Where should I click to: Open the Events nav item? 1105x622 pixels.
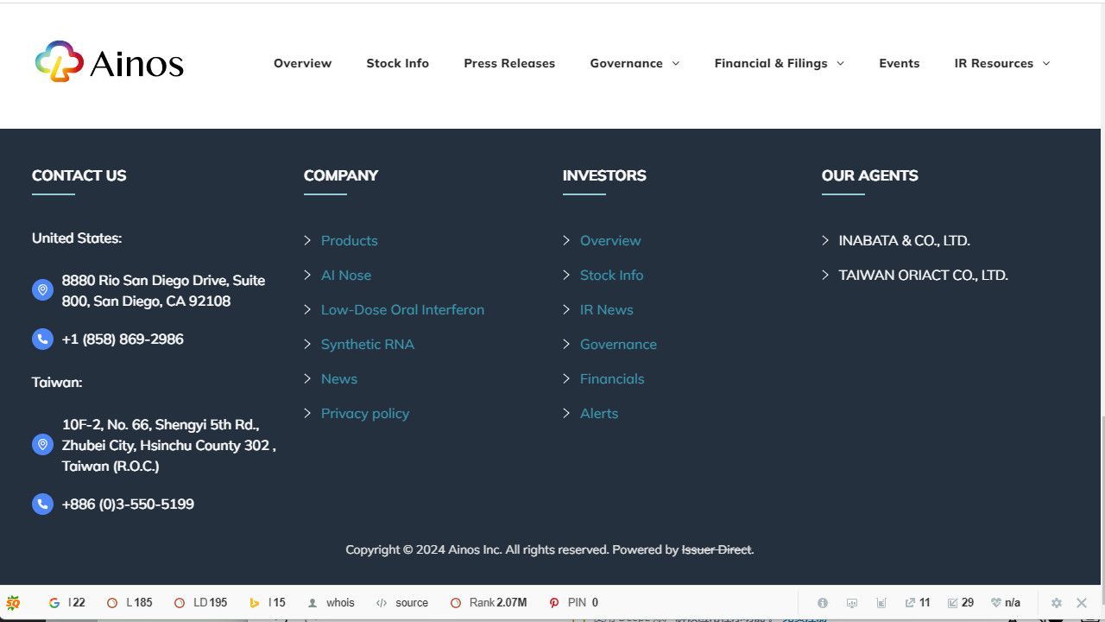899,63
